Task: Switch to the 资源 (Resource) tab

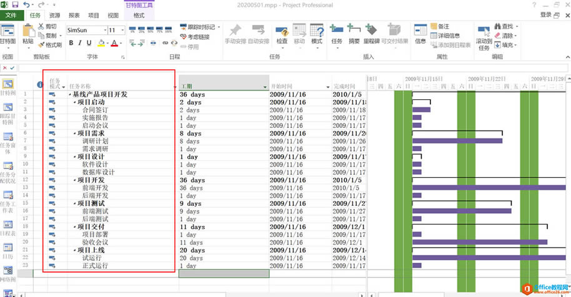Action: [x=54, y=15]
